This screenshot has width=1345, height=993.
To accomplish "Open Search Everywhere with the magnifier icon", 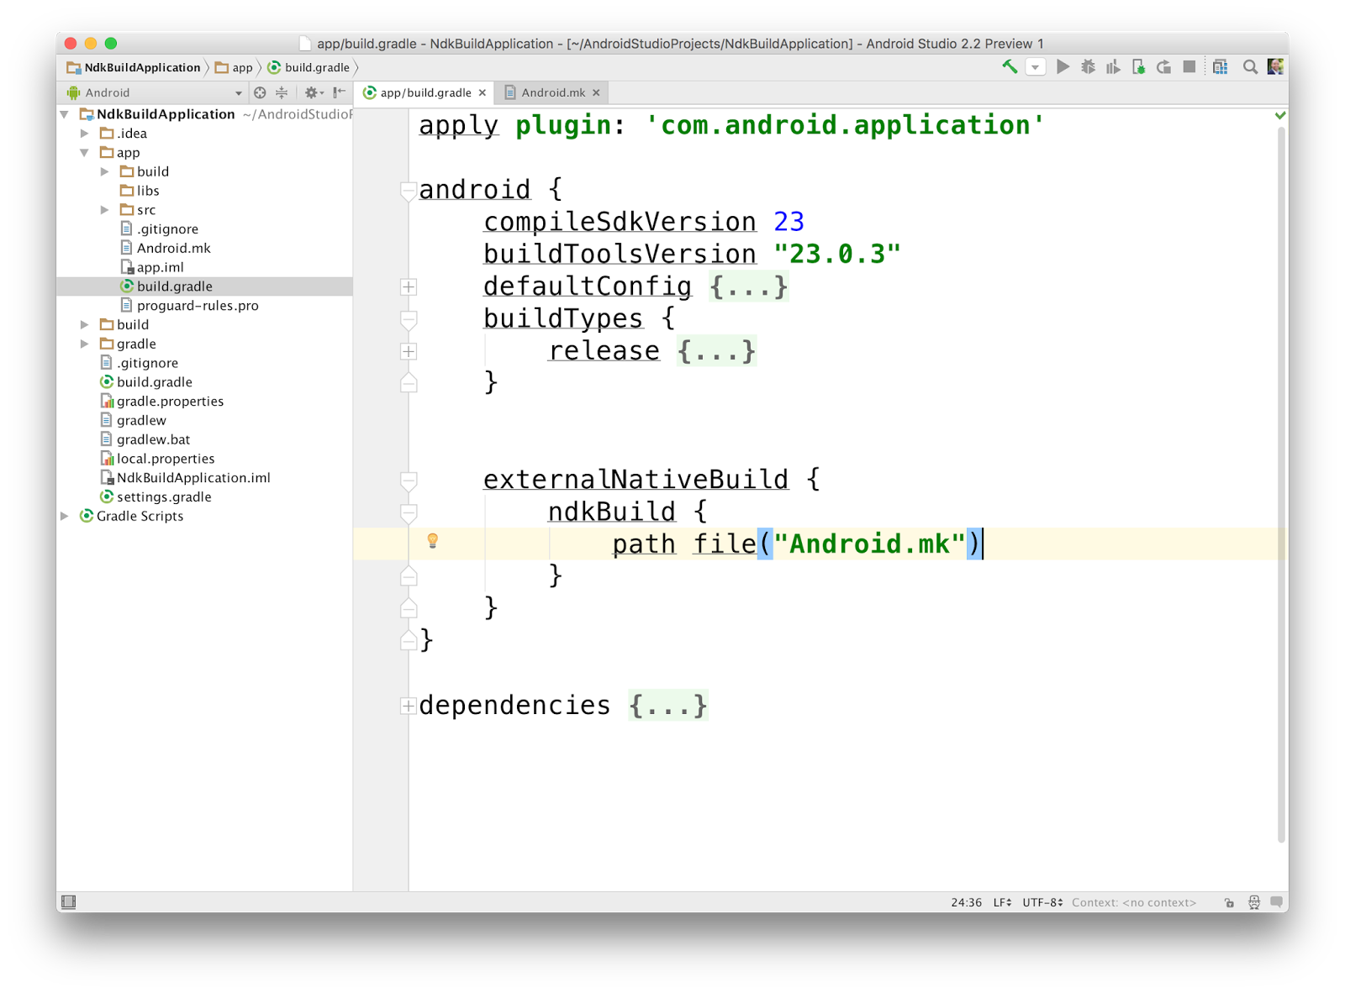I will pyautogui.click(x=1251, y=66).
